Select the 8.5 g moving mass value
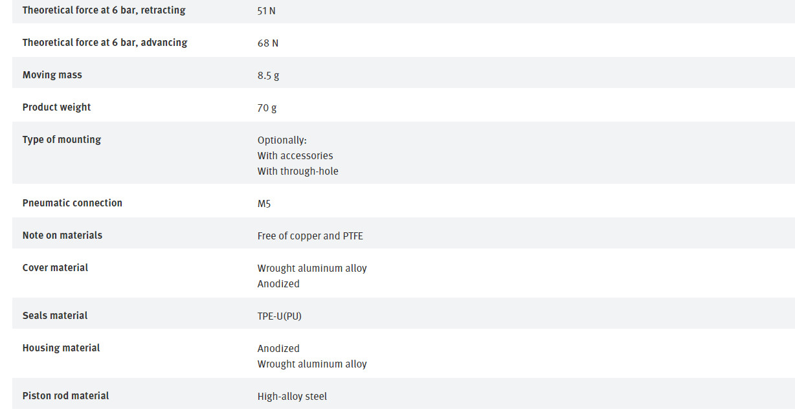Viewport: 795px width, 418px height. click(x=268, y=76)
